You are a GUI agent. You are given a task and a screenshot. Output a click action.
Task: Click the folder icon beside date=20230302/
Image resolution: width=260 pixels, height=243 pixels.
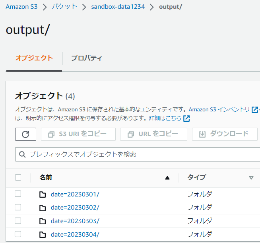pyautogui.click(x=43, y=208)
